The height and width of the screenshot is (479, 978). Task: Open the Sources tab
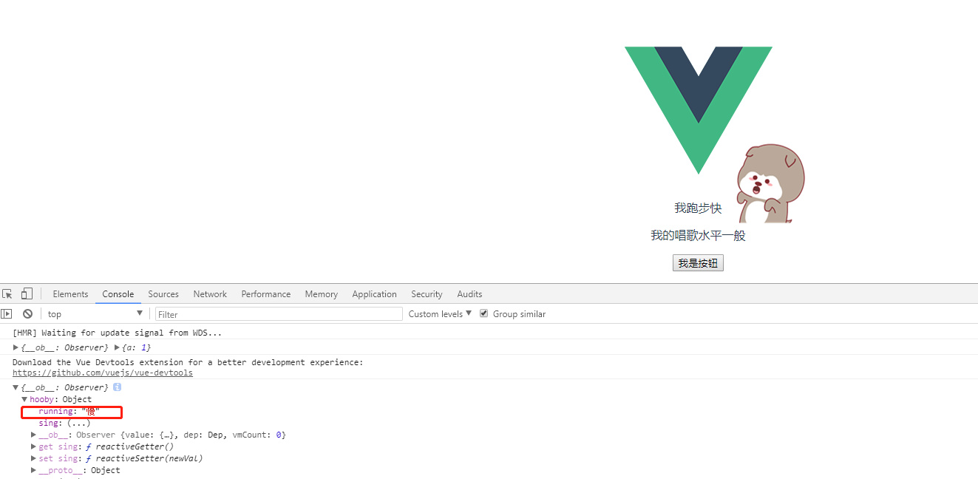[x=163, y=293]
